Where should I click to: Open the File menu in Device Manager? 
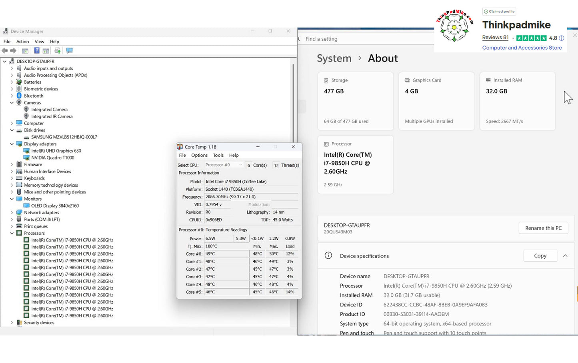click(7, 42)
